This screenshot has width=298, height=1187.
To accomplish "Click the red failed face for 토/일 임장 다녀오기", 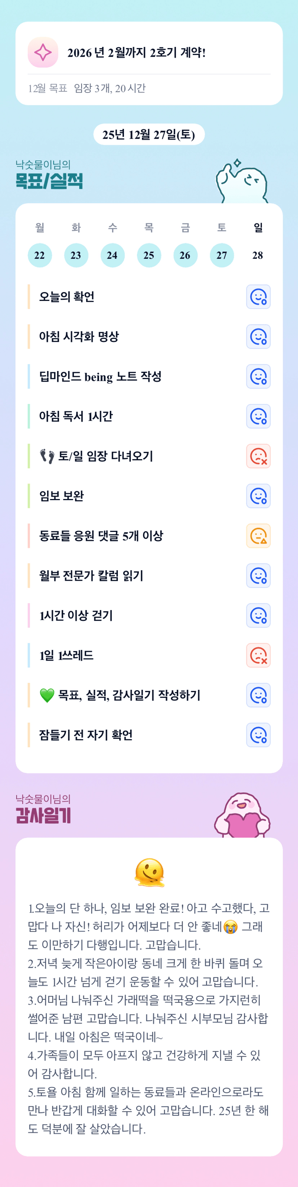I will tap(258, 456).
